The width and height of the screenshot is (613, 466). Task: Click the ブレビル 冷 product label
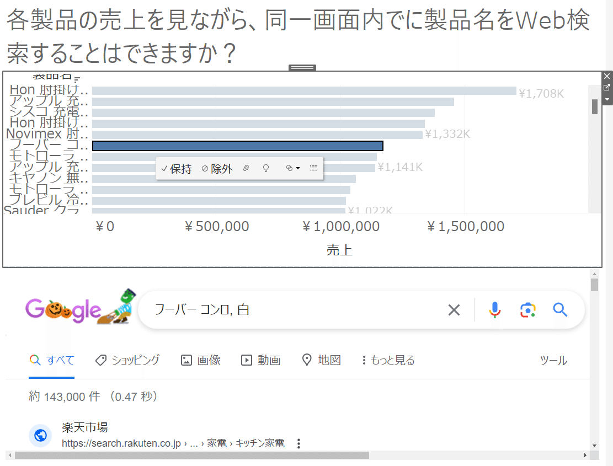(x=49, y=199)
